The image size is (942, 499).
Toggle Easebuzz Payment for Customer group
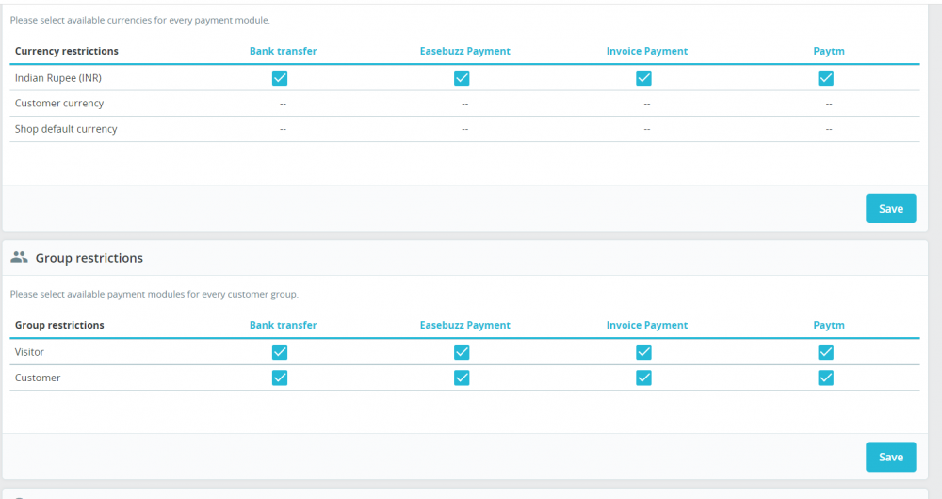tap(462, 378)
